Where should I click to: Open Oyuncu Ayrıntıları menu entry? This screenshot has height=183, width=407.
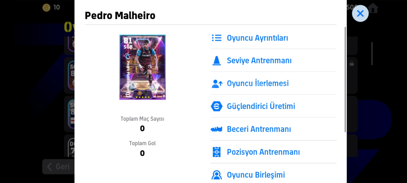pyautogui.click(x=273, y=38)
